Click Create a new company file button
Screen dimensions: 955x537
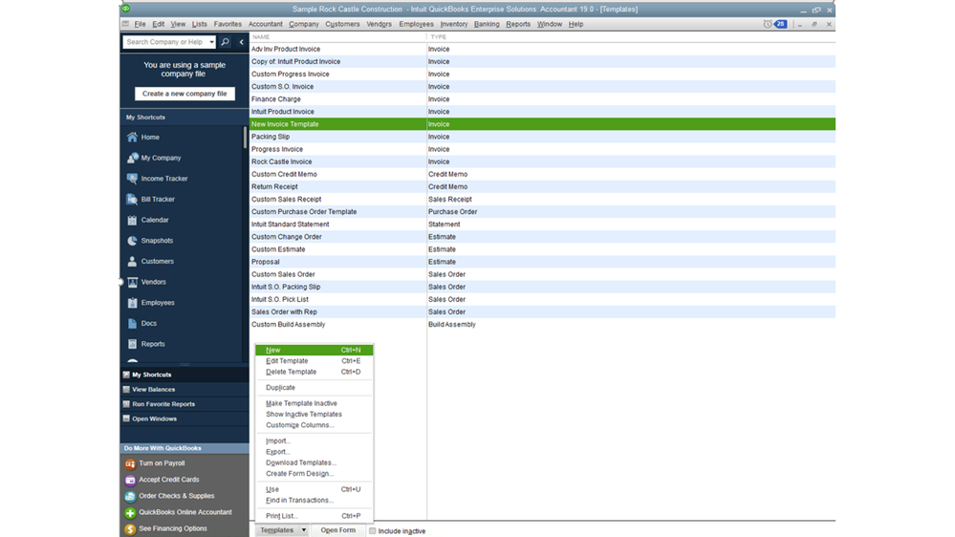pos(184,94)
